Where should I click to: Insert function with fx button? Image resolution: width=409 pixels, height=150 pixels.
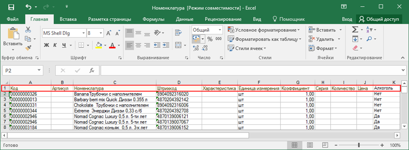click(x=92, y=70)
